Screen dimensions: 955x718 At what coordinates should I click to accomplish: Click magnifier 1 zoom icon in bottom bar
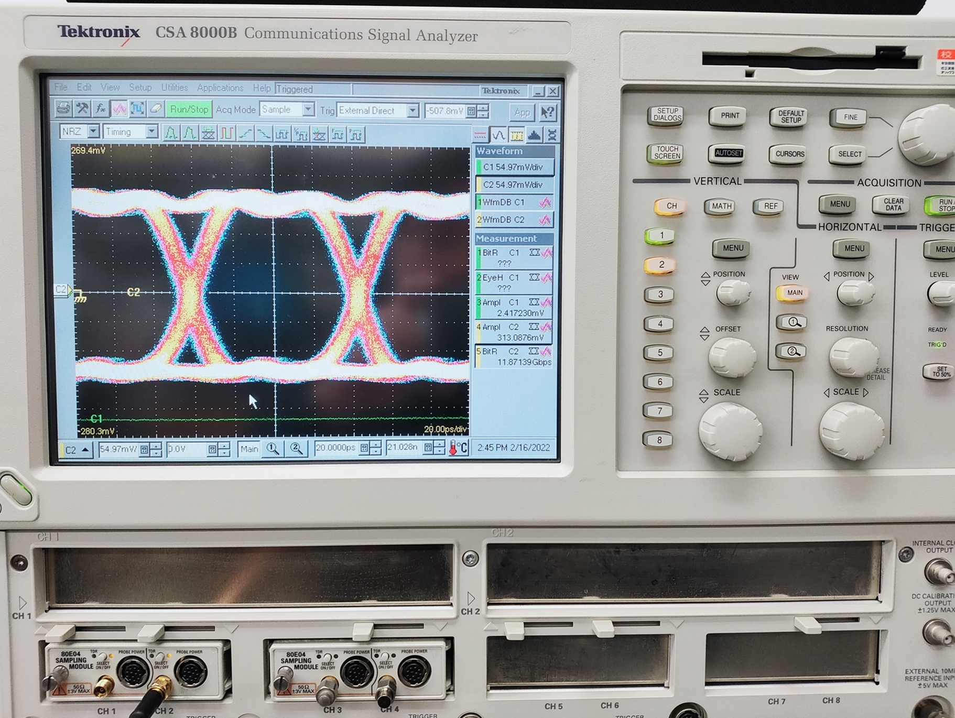point(273,449)
